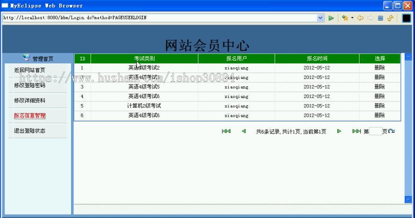Click the page number input field

click(376, 131)
